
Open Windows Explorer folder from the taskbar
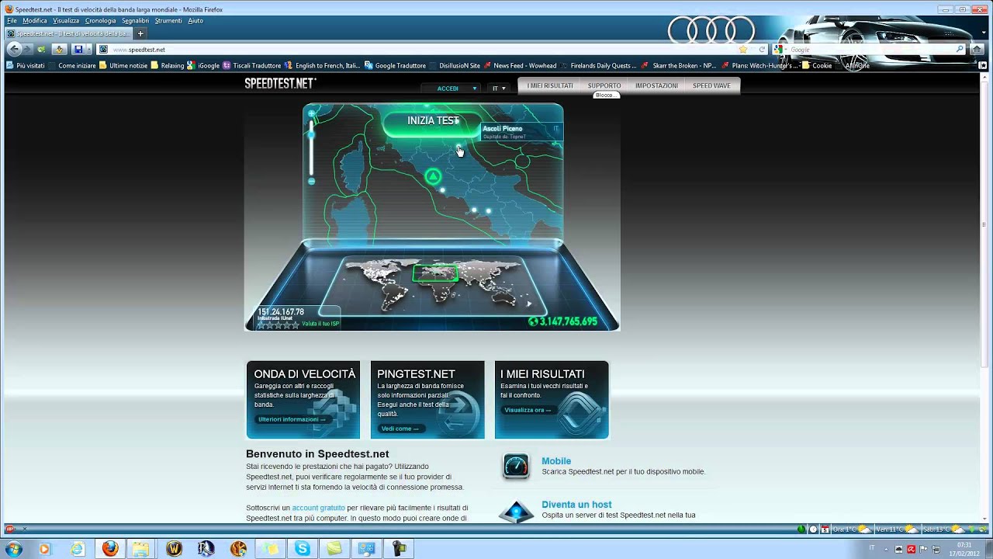coord(140,549)
